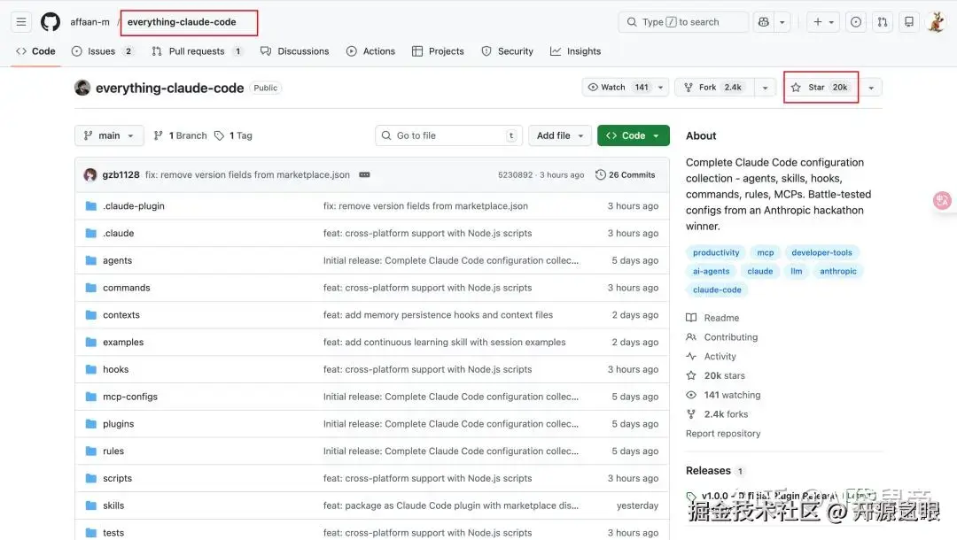
Task: Open the examples folder
Action: click(122, 343)
